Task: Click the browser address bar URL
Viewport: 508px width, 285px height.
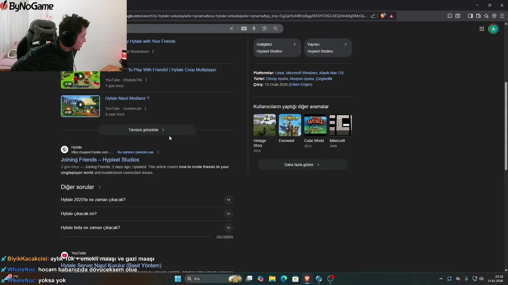Action: [246, 16]
